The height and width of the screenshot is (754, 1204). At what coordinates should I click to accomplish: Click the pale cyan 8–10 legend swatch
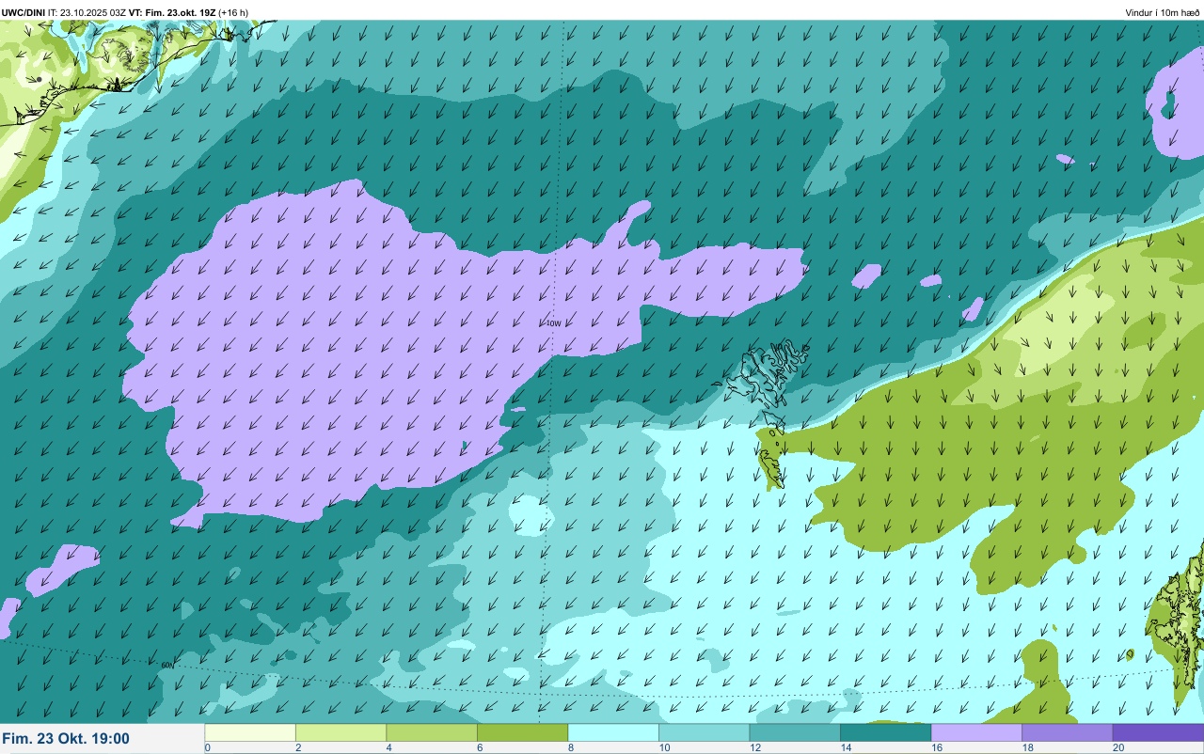click(x=613, y=732)
